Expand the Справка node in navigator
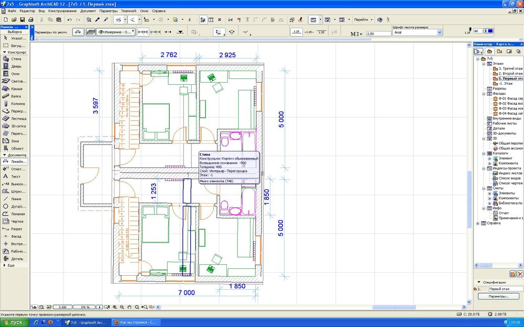Image resolution: width=524 pixels, height=327 pixels. pos(477,223)
